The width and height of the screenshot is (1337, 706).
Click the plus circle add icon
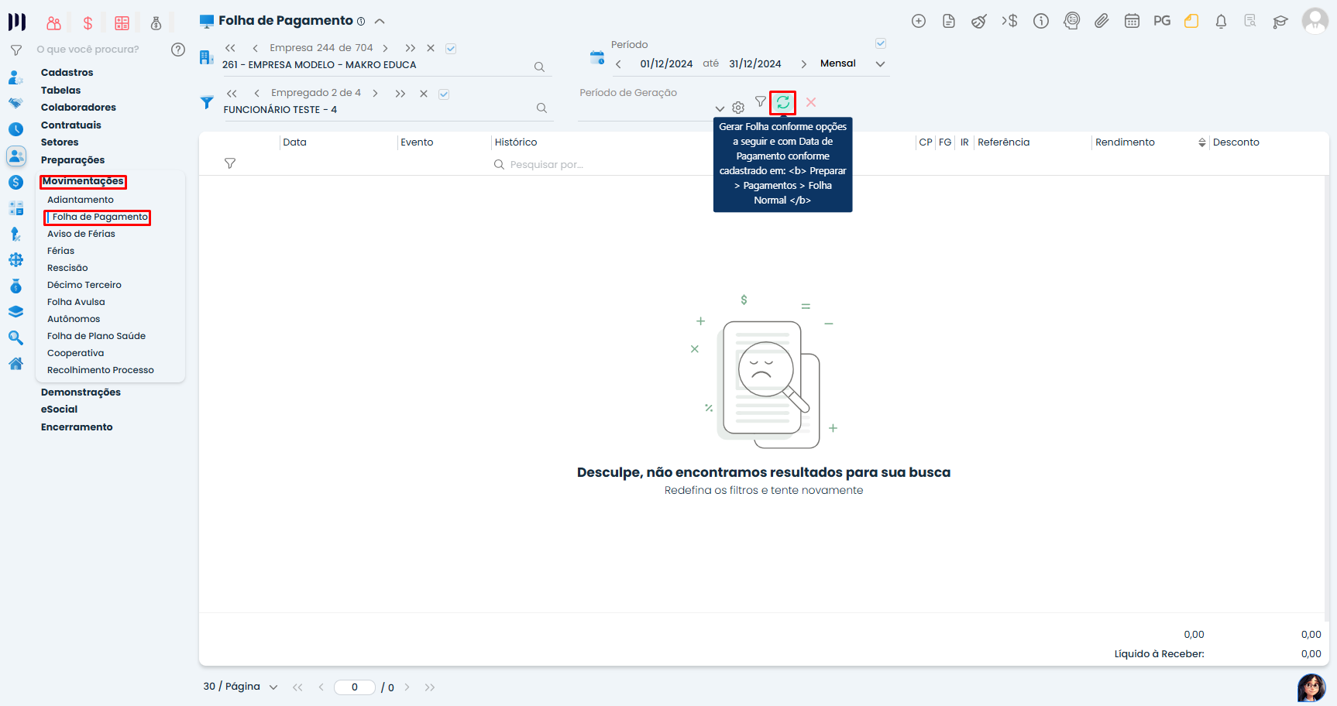[x=919, y=22]
